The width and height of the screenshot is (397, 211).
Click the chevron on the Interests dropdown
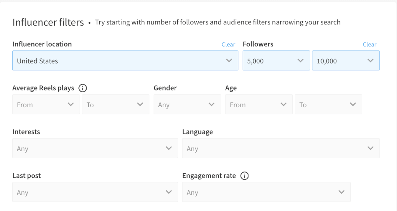pos(169,148)
